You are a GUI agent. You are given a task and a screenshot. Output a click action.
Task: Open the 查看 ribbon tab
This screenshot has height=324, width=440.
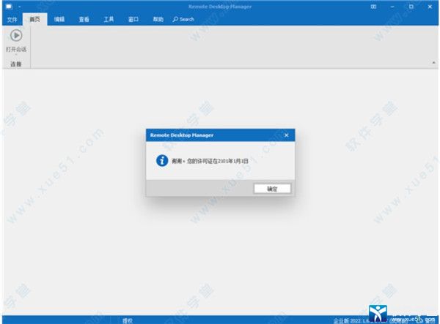tap(84, 20)
